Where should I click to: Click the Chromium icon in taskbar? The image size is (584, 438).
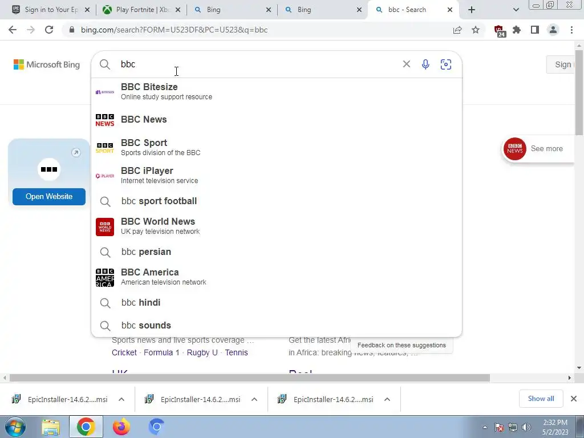[156, 427]
